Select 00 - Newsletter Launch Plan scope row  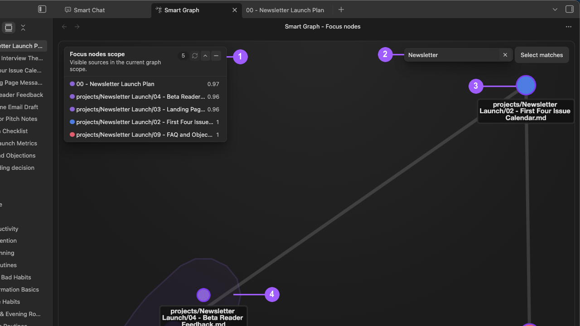tap(145, 84)
